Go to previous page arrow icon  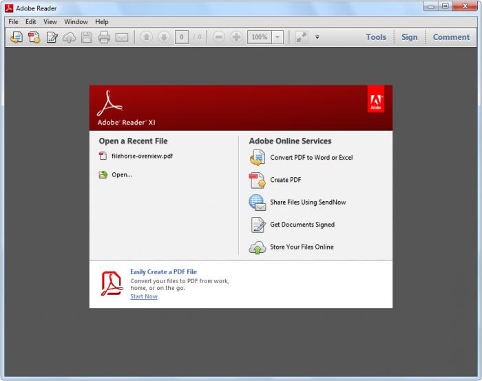[147, 37]
